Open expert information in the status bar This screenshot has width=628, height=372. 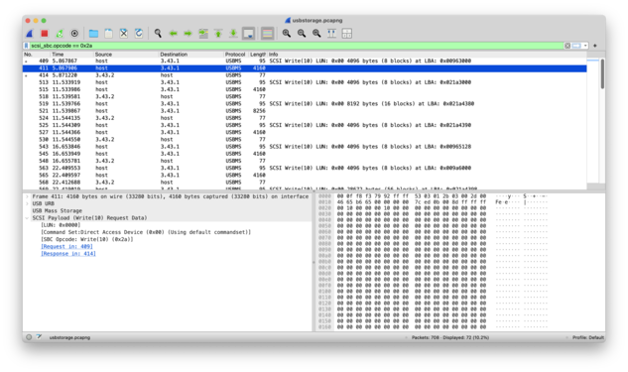click(x=29, y=337)
